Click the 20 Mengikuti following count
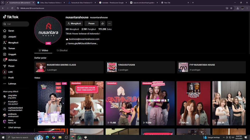The height and width of the screenshot is (140, 250). coord(72,29)
